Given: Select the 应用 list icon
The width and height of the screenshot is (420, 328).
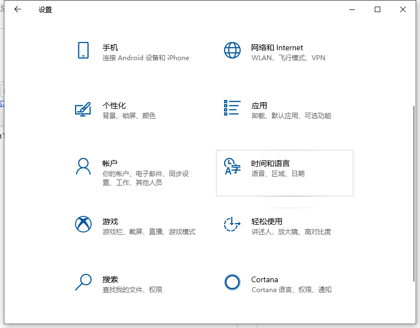Looking at the screenshot, I should click(x=232, y=108).
